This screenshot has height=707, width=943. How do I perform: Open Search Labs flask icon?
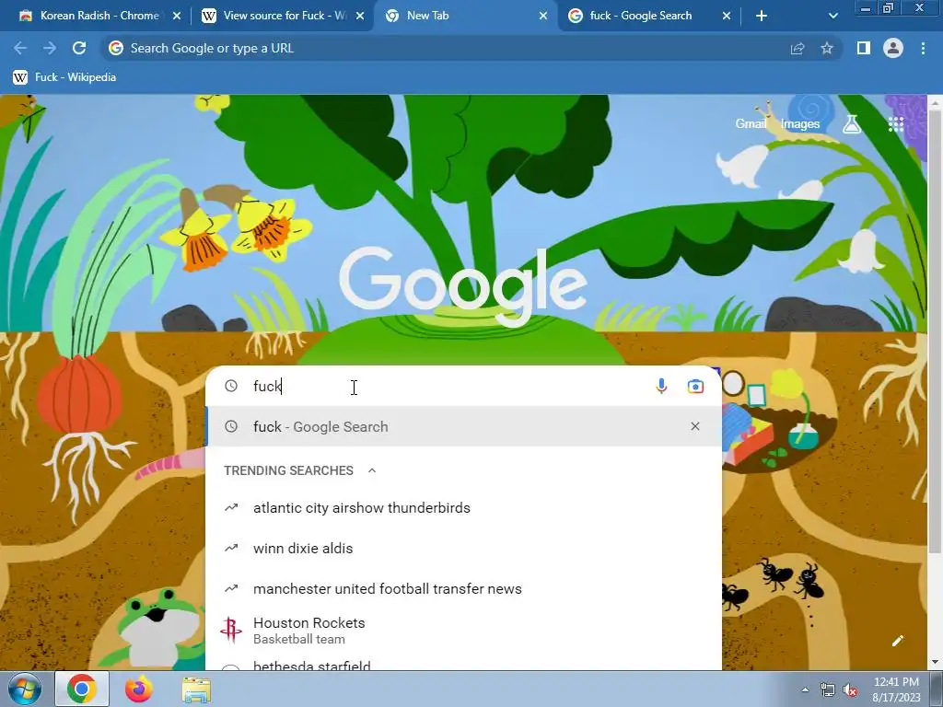[x=852, y=124]
